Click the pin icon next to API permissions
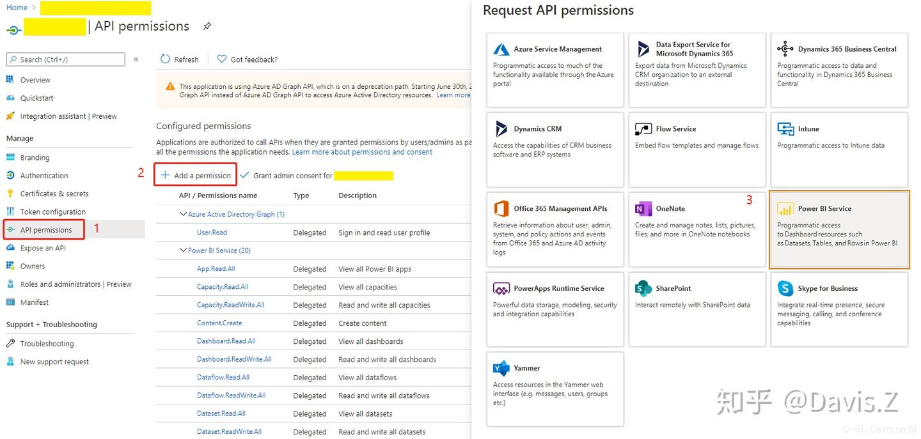 [207, 26]
